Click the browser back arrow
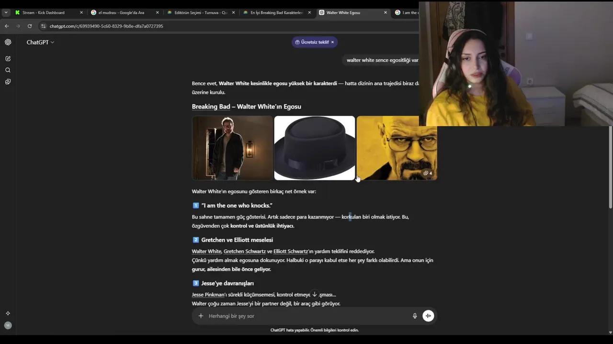Image resolution: width=613 pixels, height=344 pixels. [x=6, y=26]
